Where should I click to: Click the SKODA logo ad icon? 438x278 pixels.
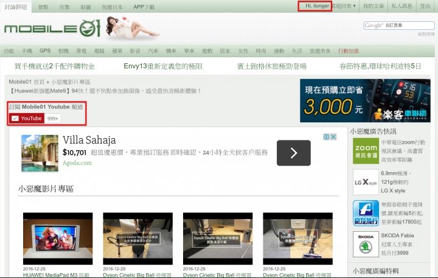click(x=366, y=244)
